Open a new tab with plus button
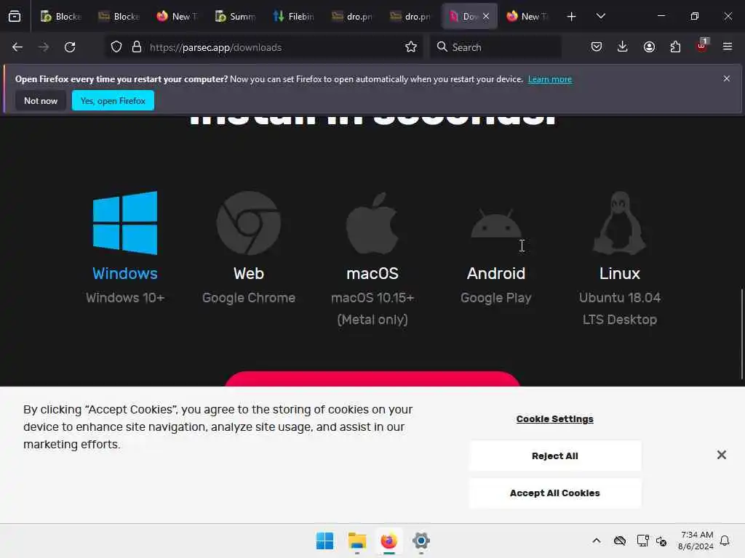 (x=572, y=17)
